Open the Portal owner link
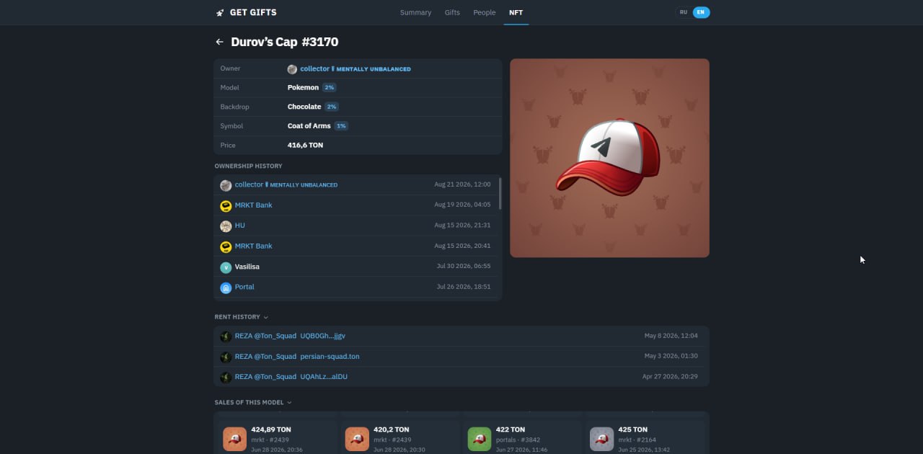923x454 pixels. pyautogui.click(x=244, y=287)
